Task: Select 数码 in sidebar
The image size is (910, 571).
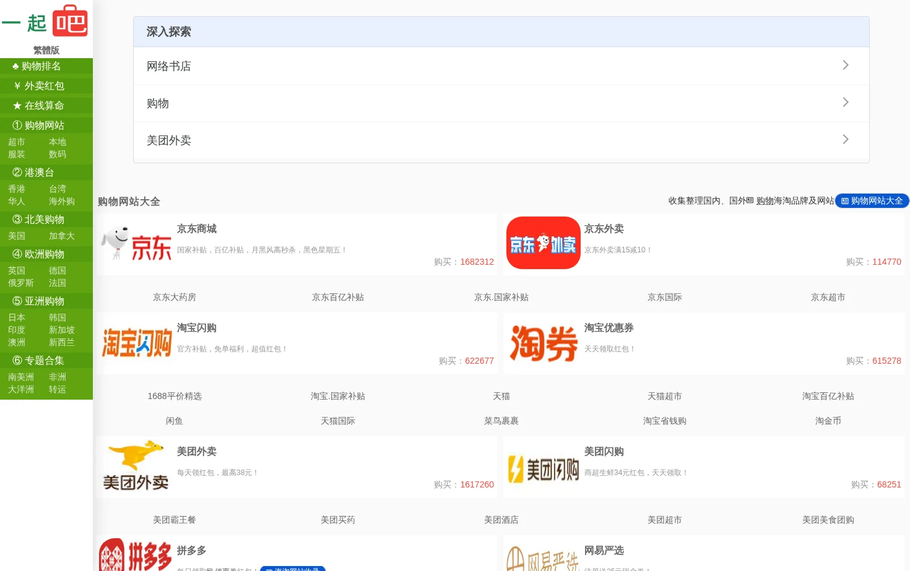Action: pos(58,155)
